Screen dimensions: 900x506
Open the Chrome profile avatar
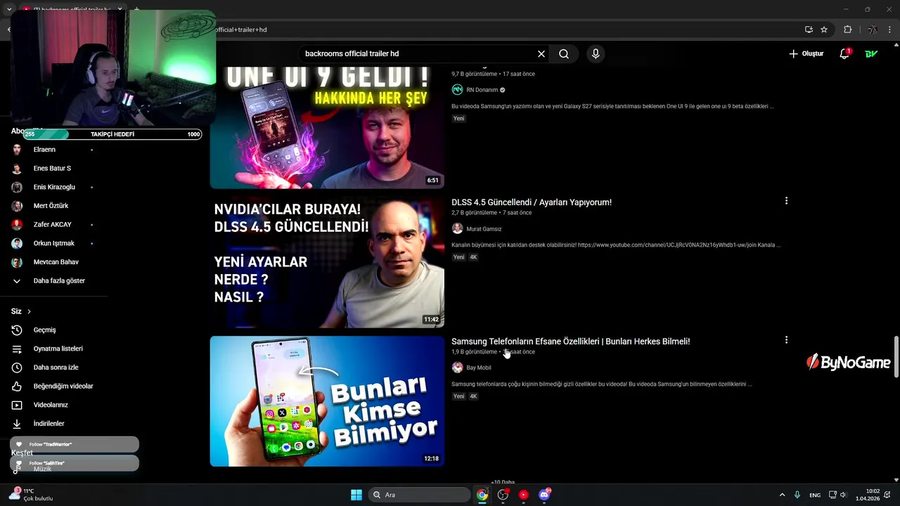tap(872, 30)
